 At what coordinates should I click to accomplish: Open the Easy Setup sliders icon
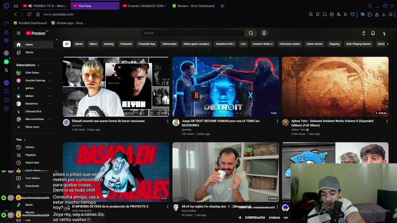(391, 14)
